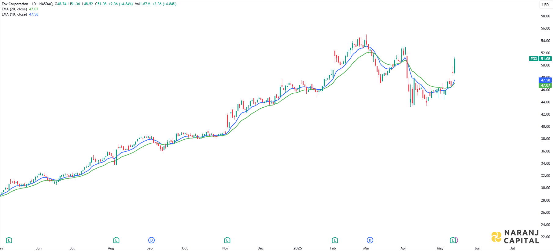Screen dimensions: 553x251
Task: Open the earnings marker near May 2025
Action: click(453, 240)
